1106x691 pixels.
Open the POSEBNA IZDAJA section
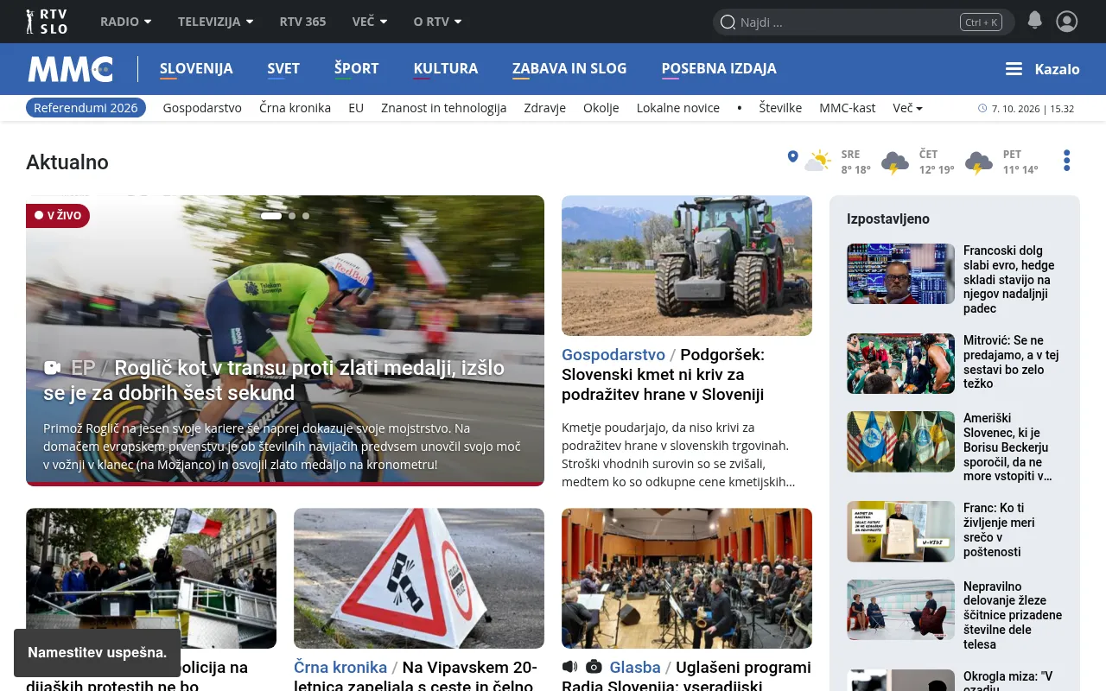pyautogui.click(x=719, y=69)
